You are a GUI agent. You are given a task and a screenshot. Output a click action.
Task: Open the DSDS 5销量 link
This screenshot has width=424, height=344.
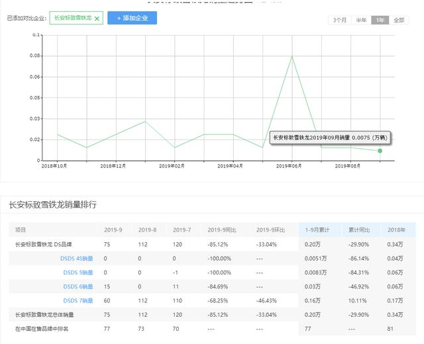point(78,273)
